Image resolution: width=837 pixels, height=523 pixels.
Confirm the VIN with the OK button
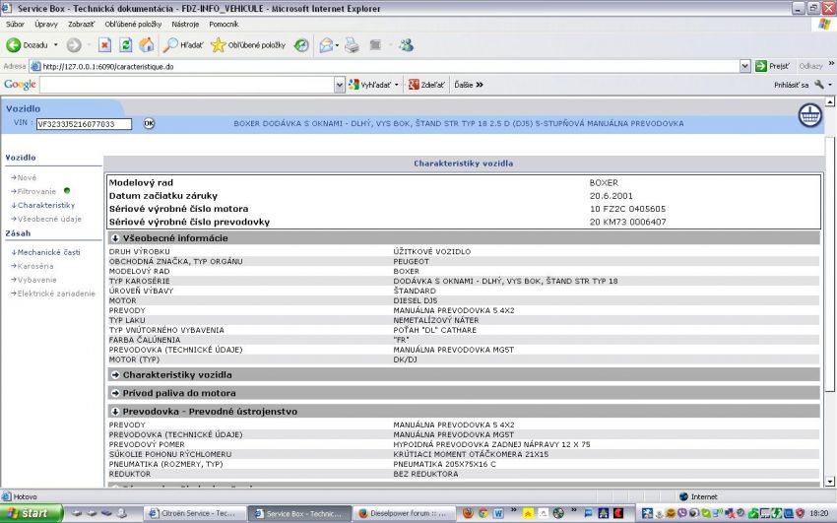pos(149,123)
